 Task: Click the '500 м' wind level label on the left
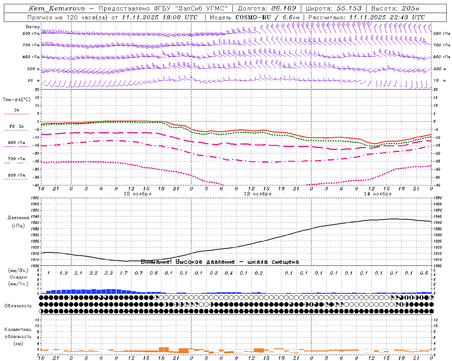click(34, 69)
